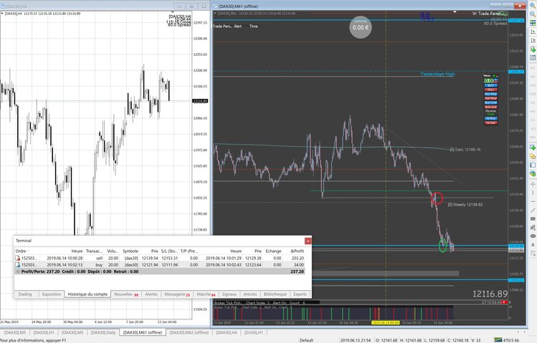
Task: Click the chart icon in the M61 window title
Action: [x=217, y=4]
